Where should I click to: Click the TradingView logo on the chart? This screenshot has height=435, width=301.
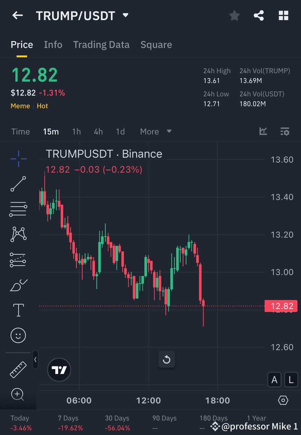pos(59,369)
